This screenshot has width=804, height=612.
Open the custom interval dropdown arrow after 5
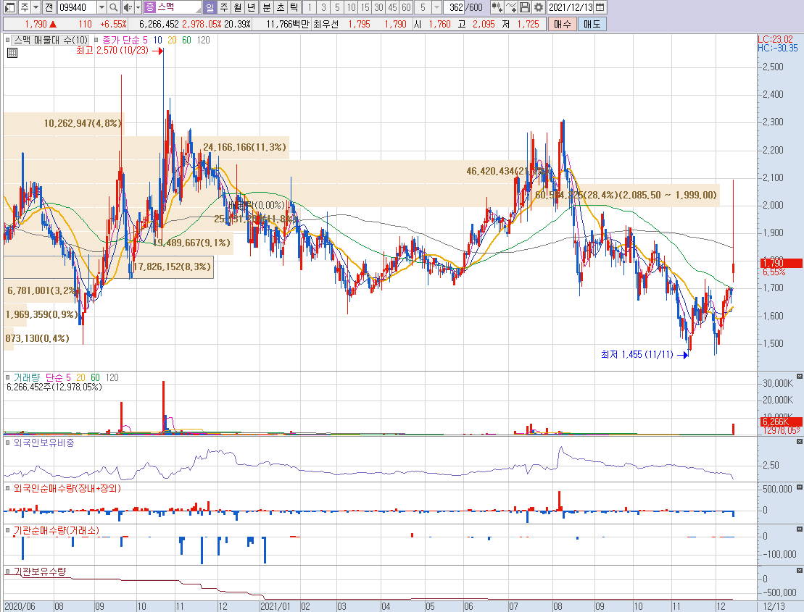pyautogui.click(x=437, y=7)
